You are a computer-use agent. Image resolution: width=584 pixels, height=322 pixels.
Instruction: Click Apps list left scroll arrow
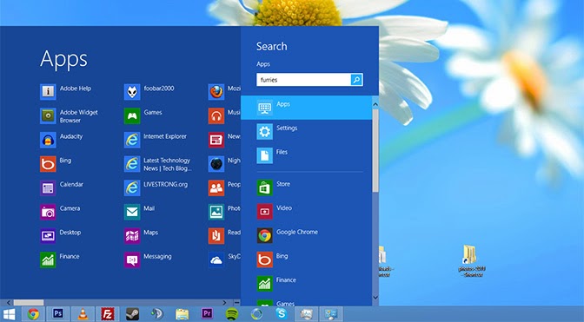tap(9, 303)
